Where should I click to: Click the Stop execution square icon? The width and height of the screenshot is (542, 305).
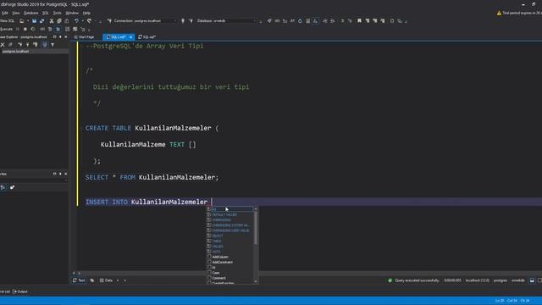(x=25, y=29)
